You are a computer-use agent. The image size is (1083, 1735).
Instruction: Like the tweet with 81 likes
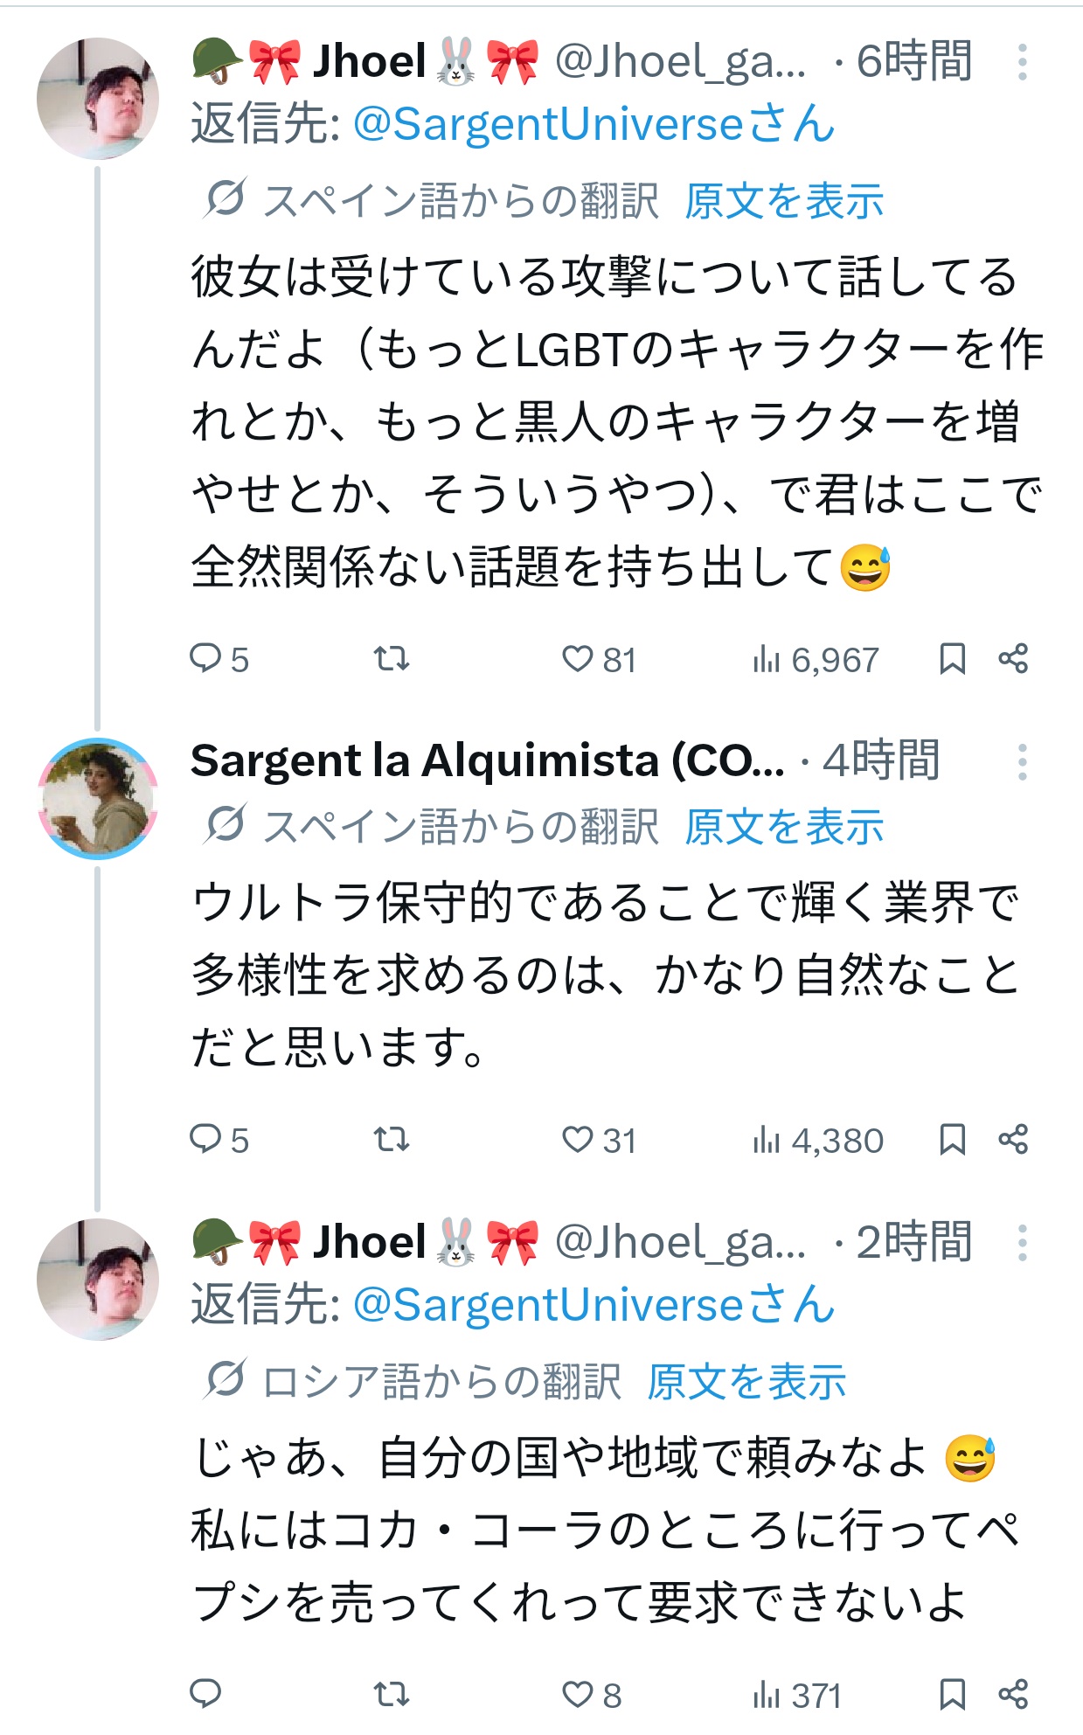click(599, 659)
